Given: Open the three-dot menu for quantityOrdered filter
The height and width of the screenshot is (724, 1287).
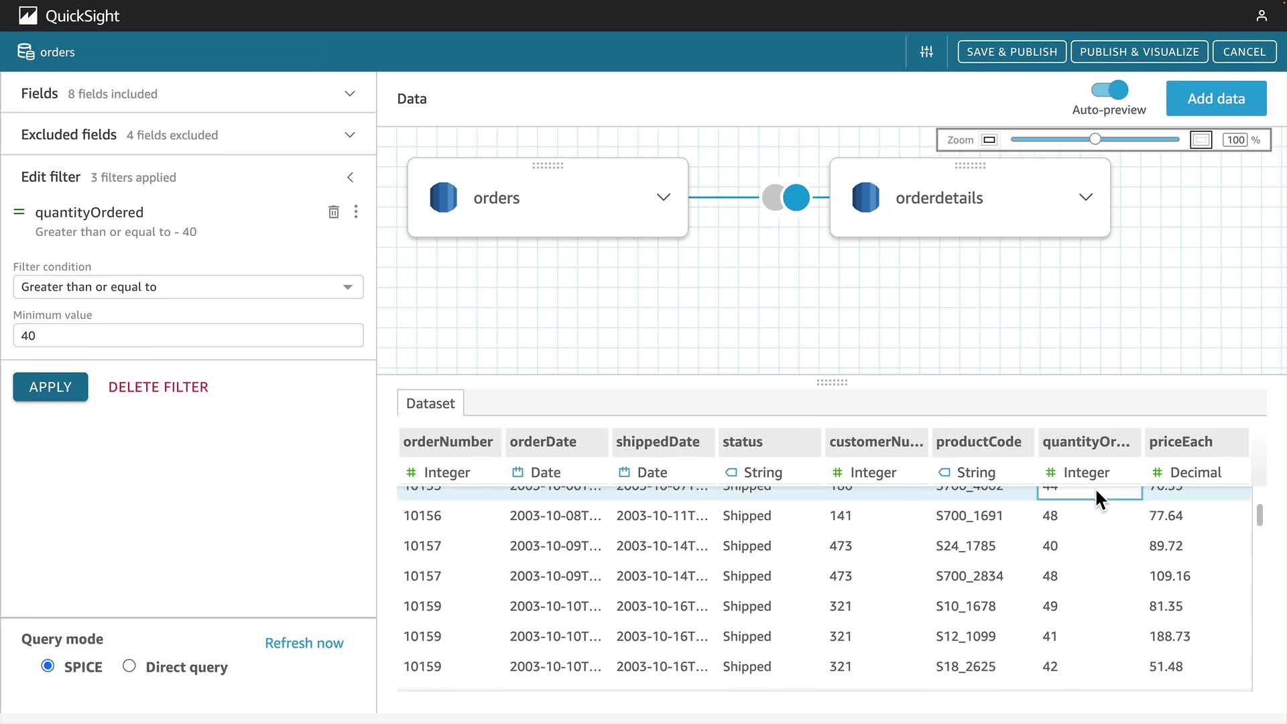Looking at the screenshot, I should click(x=356, y=212).
